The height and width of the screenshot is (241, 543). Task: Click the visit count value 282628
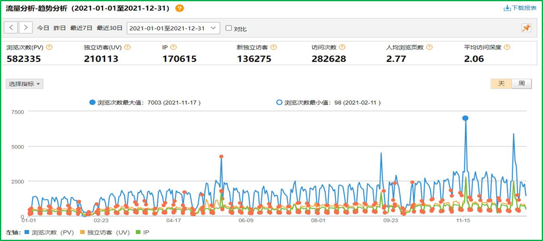pos(329,59)
